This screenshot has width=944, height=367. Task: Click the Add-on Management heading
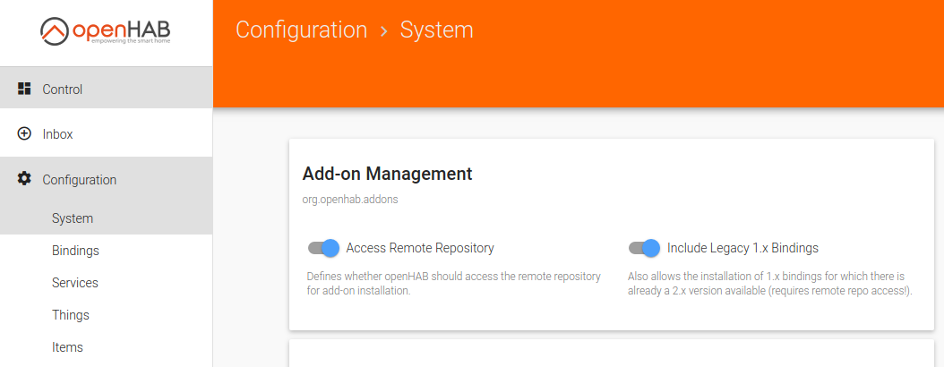click(x=387, y=174)
